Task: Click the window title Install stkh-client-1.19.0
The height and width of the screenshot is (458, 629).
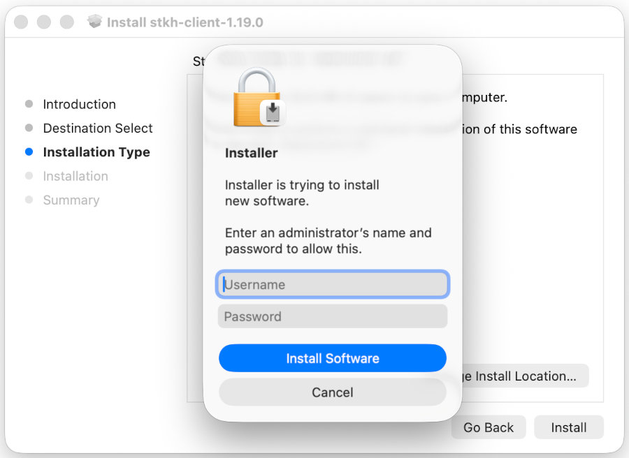Action: 185,22
